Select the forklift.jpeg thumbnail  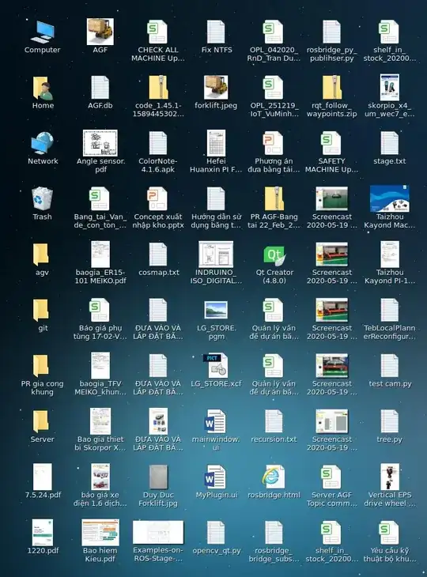[x=216, y=88]
